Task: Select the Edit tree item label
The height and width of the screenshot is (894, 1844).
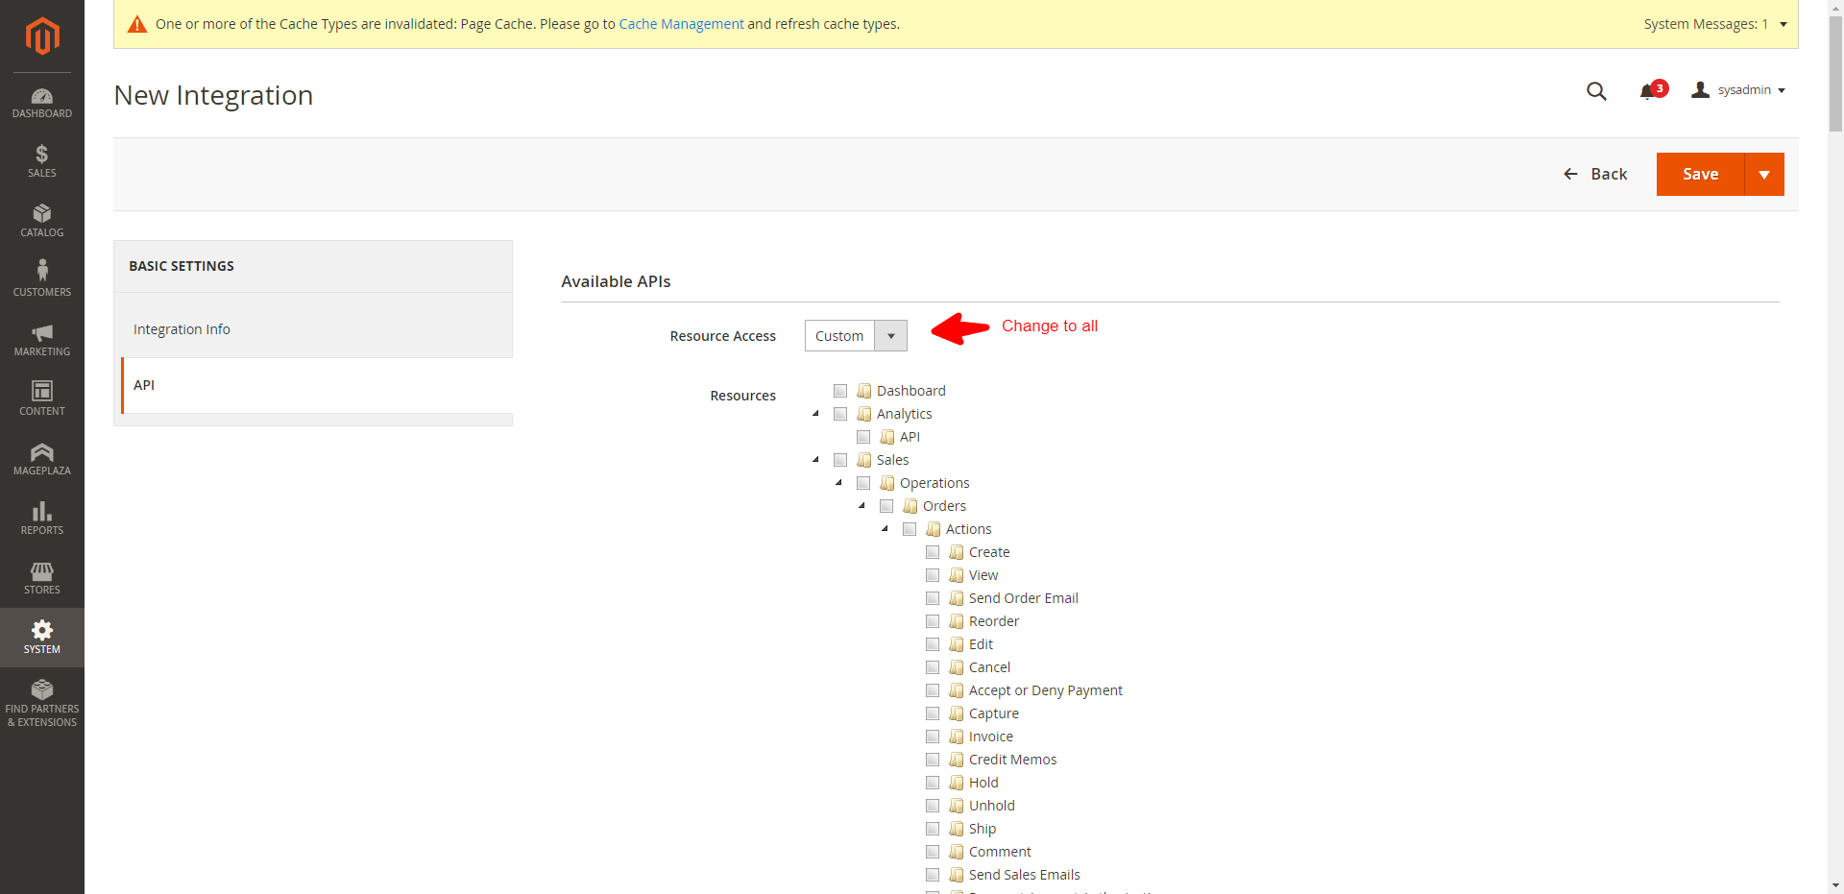Action: 981,644
